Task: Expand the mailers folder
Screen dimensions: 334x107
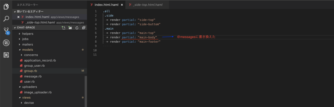Action: click(x=27, y=44)
